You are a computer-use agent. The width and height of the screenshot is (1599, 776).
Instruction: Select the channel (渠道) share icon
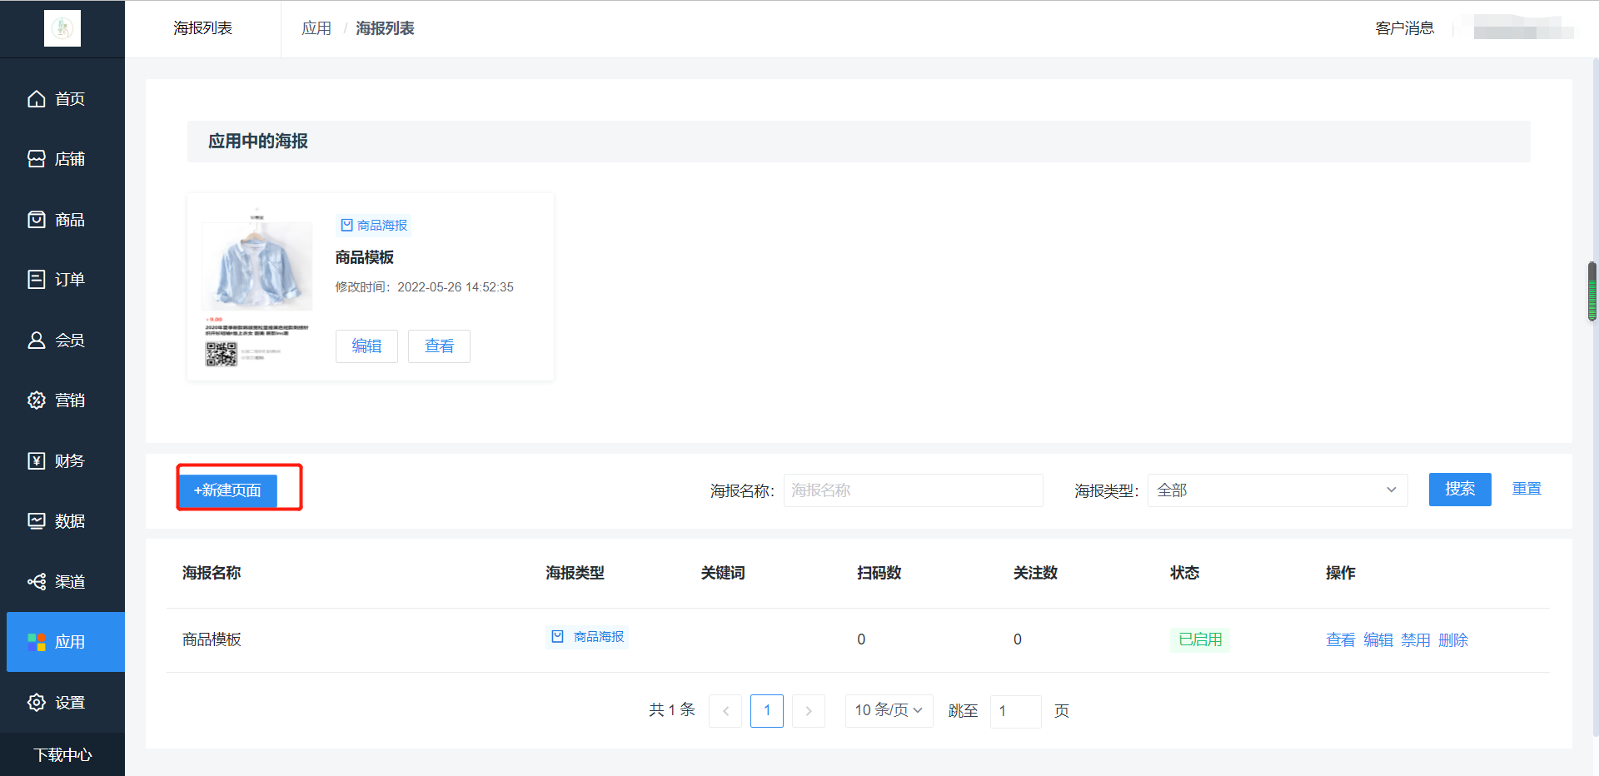click(x=37, y=582)
